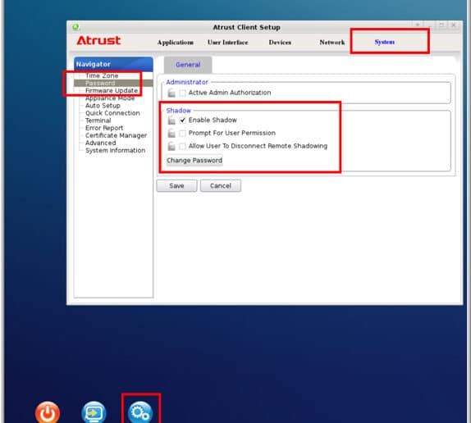Open the gear settings icon on the desktop
The height and width of the screenshot is (423, 471).
click(140, 412)
